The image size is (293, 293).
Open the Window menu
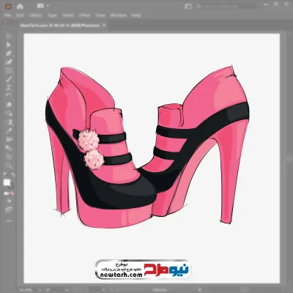pos(119,15)
